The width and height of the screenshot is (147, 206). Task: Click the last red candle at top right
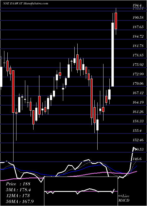[x=116, y=21]
